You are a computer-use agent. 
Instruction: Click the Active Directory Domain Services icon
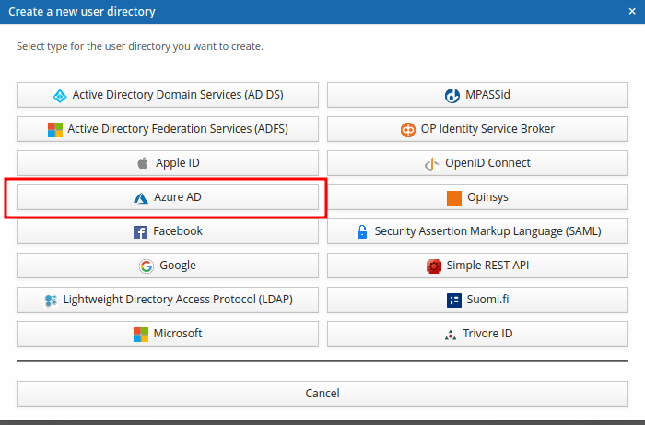click(x=59, y=96)
